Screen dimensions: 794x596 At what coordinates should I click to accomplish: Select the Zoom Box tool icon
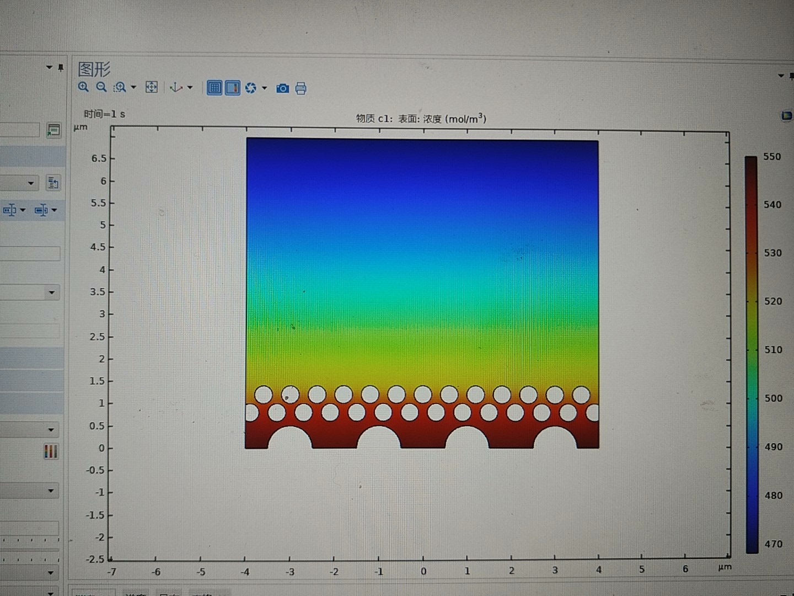click(120, 87)
